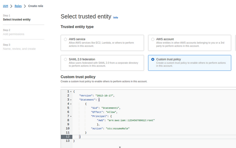Click the Version date string in policy editor
The height and width of the screenshot is (148, 236).
[x=104, y=96]
